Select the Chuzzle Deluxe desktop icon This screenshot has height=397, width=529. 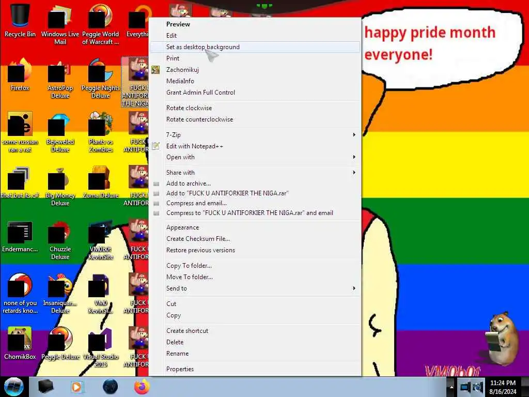pyautogui.click(x=60, y=240)
